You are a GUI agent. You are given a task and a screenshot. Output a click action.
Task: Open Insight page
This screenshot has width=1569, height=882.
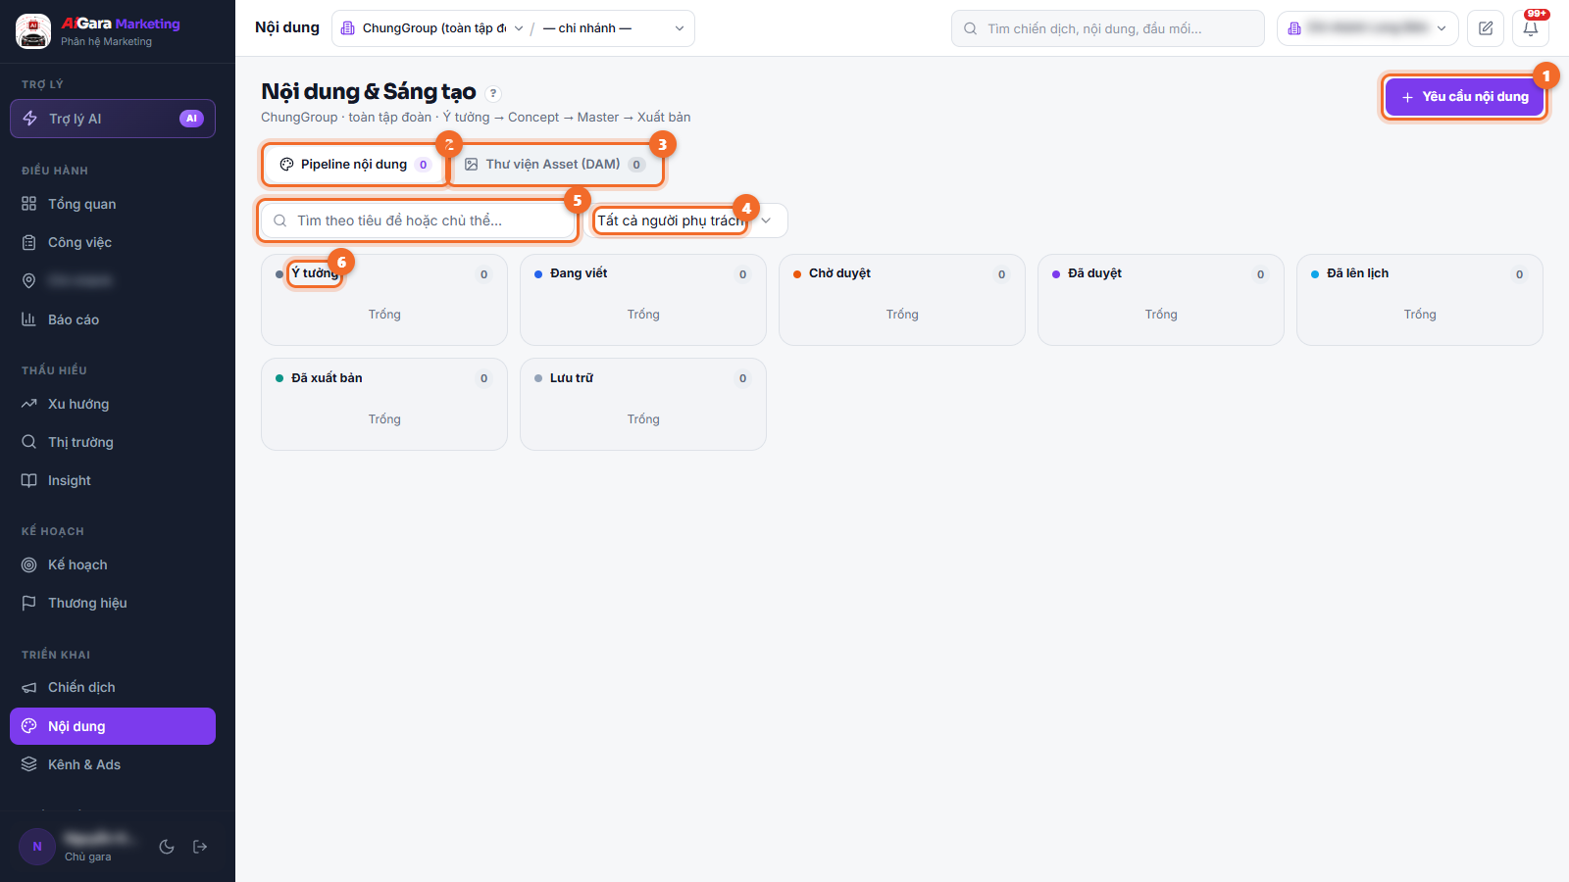[113, 480]
